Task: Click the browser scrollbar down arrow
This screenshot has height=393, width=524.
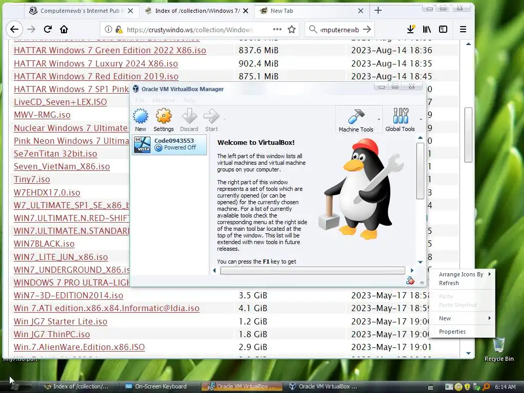Action: coord(468,353)
